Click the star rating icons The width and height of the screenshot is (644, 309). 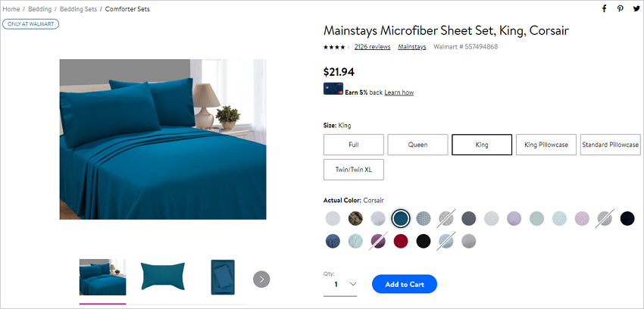[x=337, y=47]
